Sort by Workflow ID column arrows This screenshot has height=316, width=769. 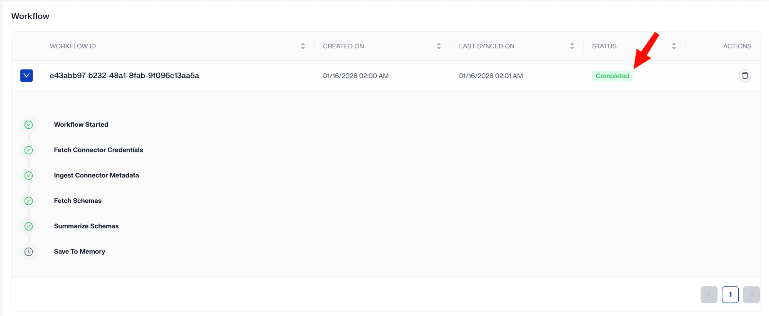coord(303,46)
